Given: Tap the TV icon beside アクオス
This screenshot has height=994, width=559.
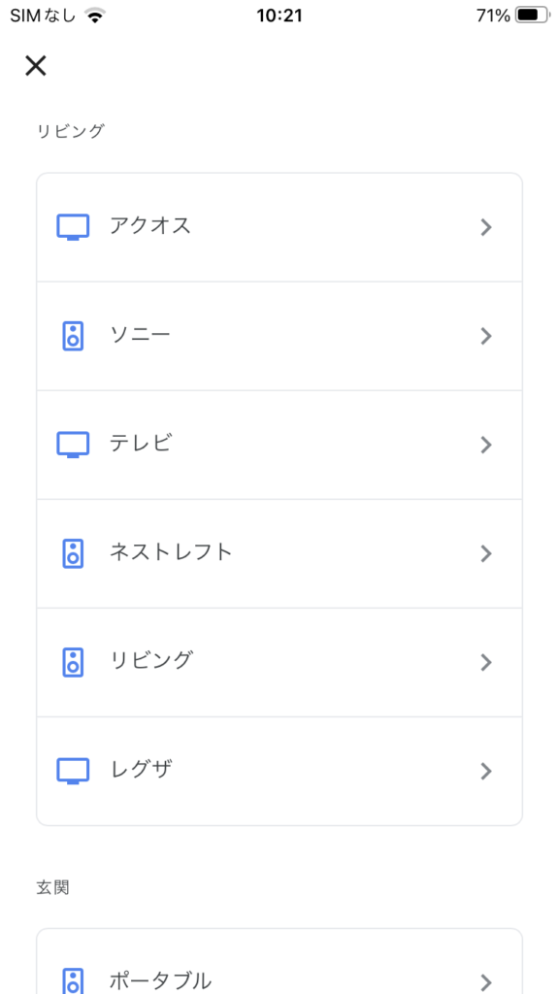Looking at the screenshot, I should tap(73, 227).
